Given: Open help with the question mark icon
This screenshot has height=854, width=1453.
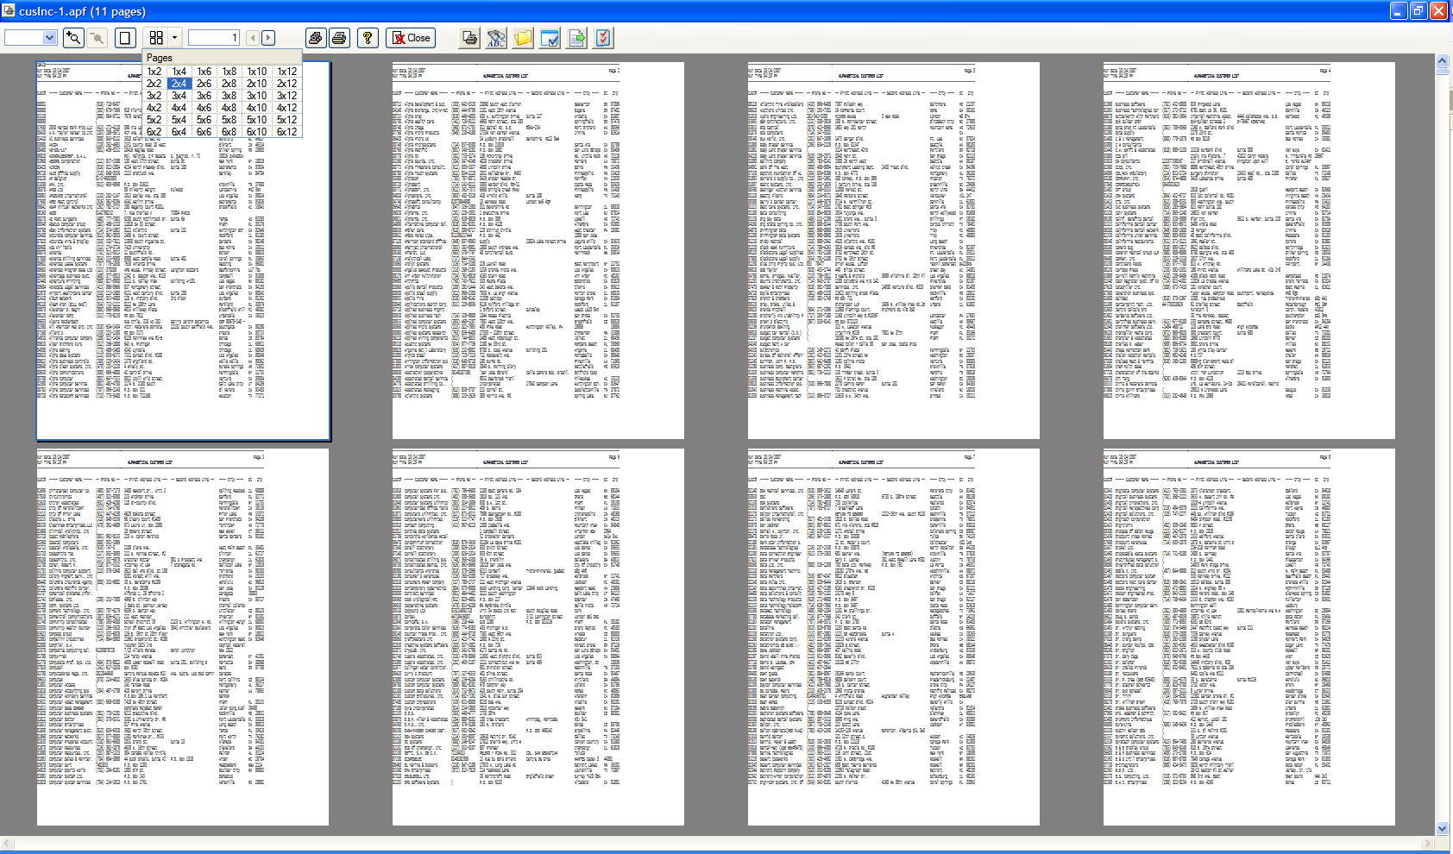Looking at the screenshot, I should pyautogui.click(x=368, y=38).
